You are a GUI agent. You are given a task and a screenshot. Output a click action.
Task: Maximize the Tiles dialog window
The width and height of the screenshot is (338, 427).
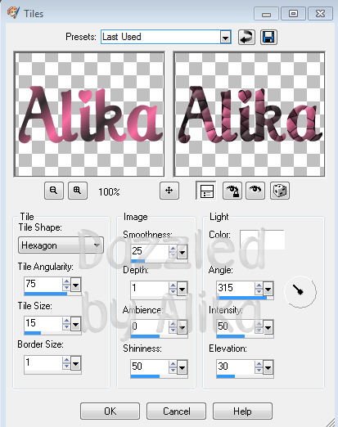coord(293,14)
